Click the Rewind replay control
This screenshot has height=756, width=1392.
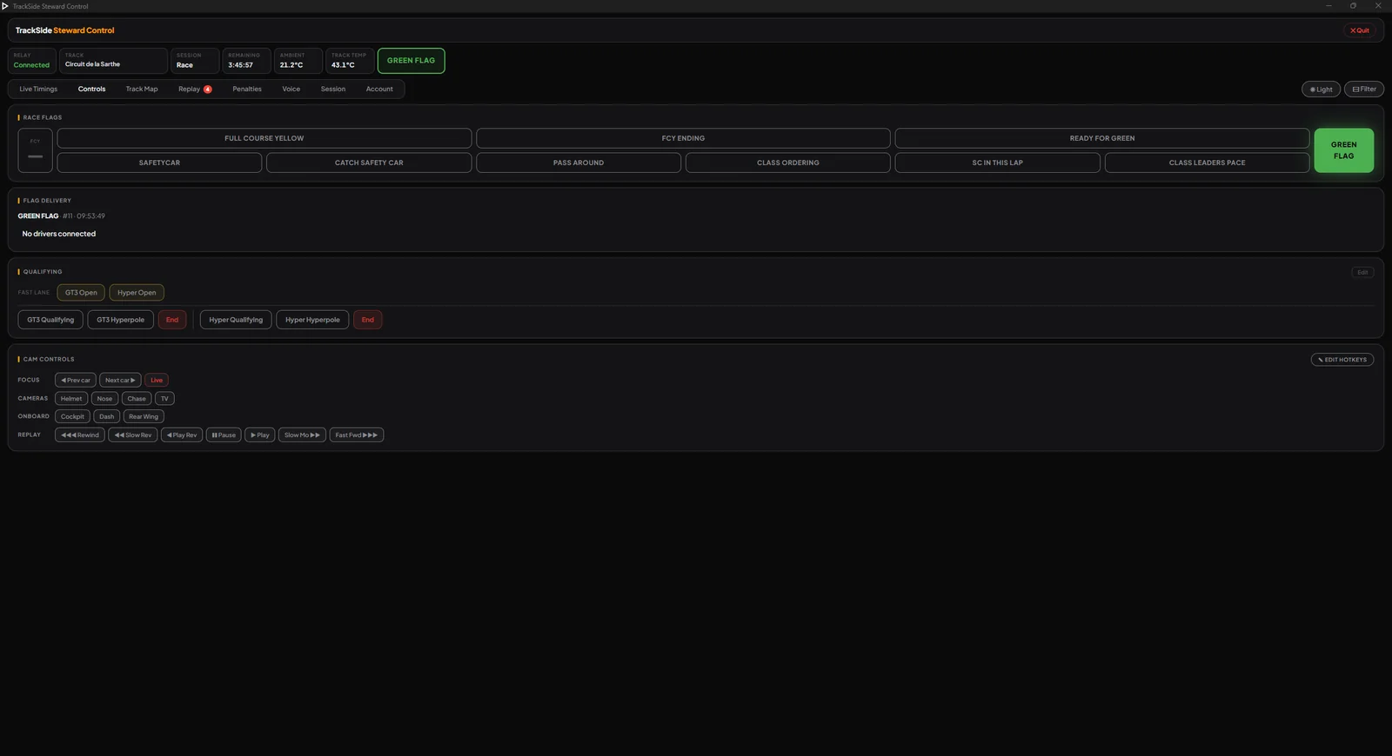point(80,435)
